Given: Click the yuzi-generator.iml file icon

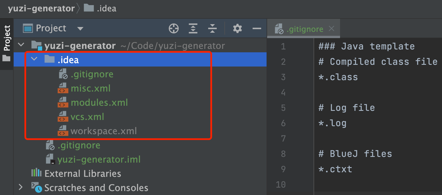Looking at the screenshot, I should (50, 159).
